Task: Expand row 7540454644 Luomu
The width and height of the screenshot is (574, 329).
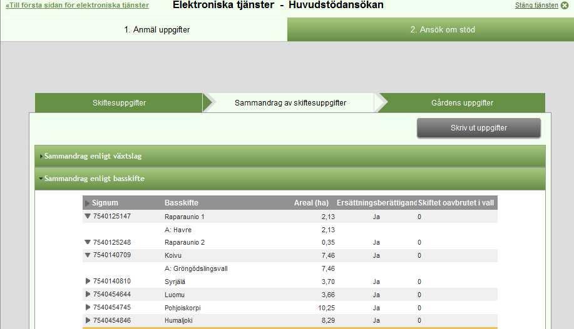Action: tap(88, 294)
